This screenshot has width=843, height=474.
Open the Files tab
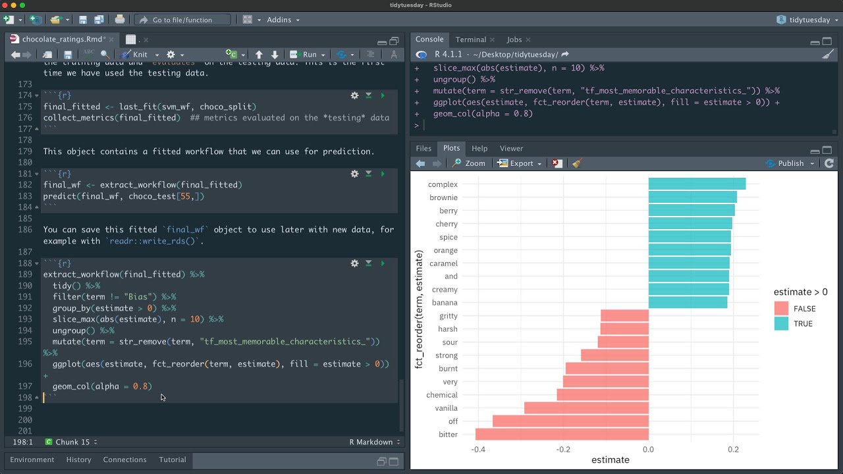423,148
